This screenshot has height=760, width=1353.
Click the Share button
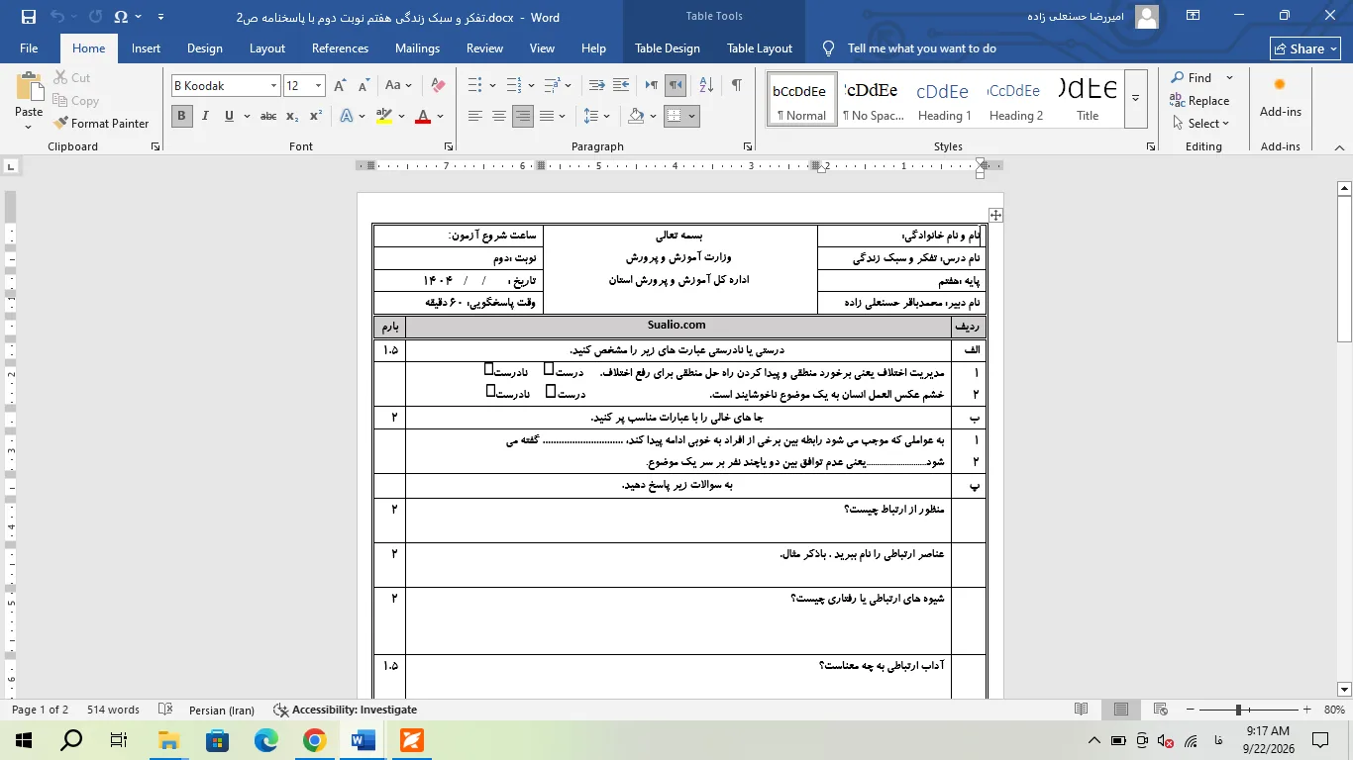tap(1304, 48)
